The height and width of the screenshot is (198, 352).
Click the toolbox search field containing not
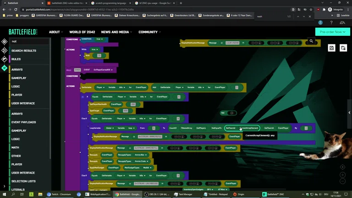29,41
